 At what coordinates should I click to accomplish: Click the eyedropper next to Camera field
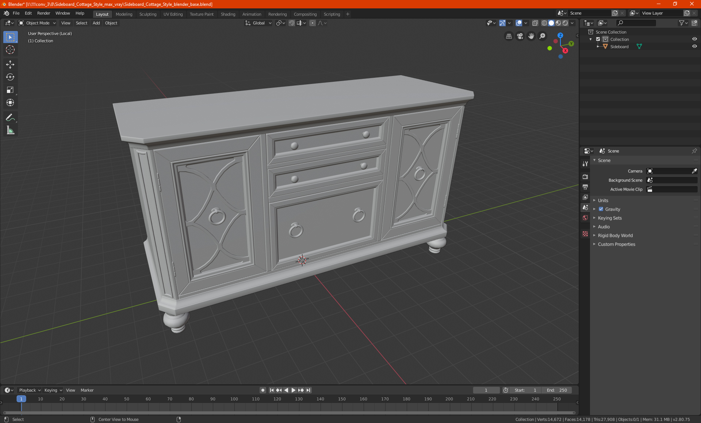click(x=694, y=171)
